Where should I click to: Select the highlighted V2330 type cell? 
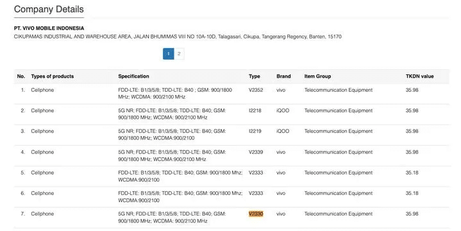(x=256, y=214)
